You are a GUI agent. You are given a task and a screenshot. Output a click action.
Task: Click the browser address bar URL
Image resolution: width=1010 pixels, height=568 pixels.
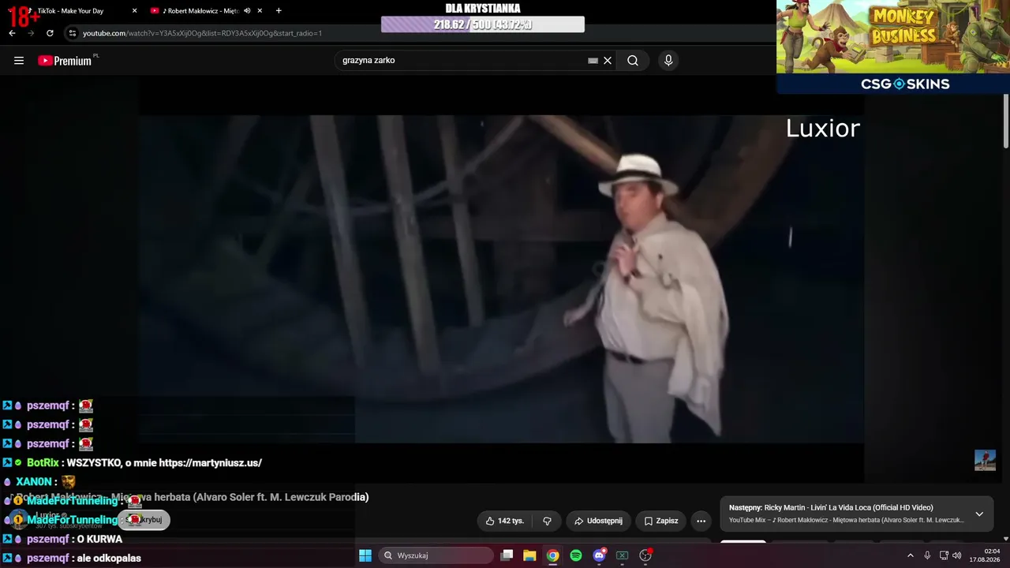[202, 33]
